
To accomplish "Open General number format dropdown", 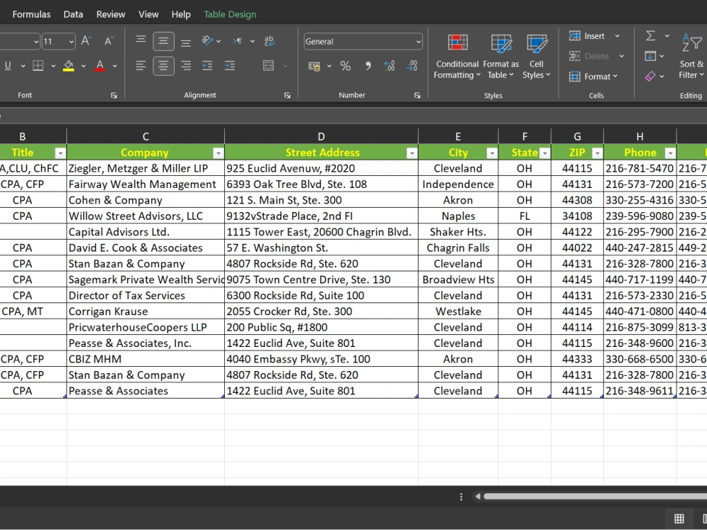I will click(x=418, y=42).
